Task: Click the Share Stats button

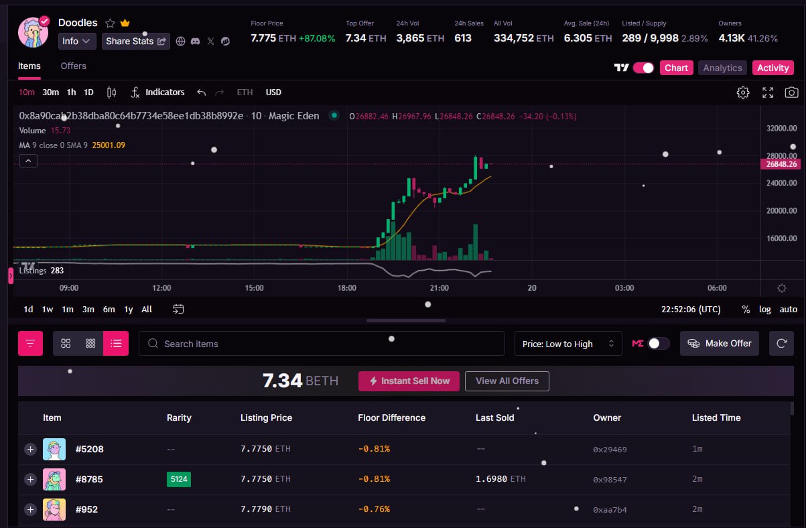Action: pyautogui.click(x=136, y=42)
